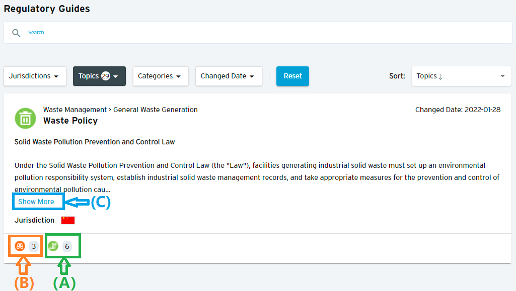Click the General Waste Generation breadcrumb
Screen dimensions: 516x291
(x=156, y=110)
